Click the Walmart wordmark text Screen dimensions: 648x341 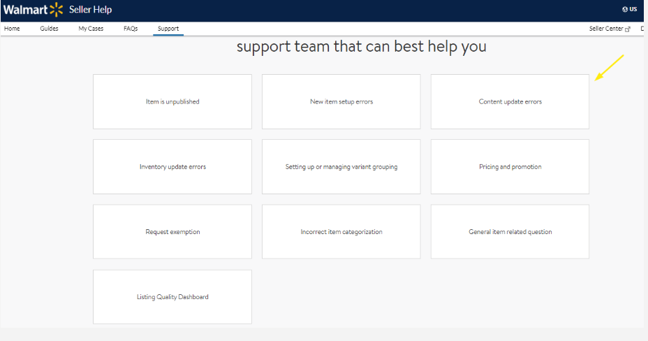pyautogui.click(x=26, y=10)
